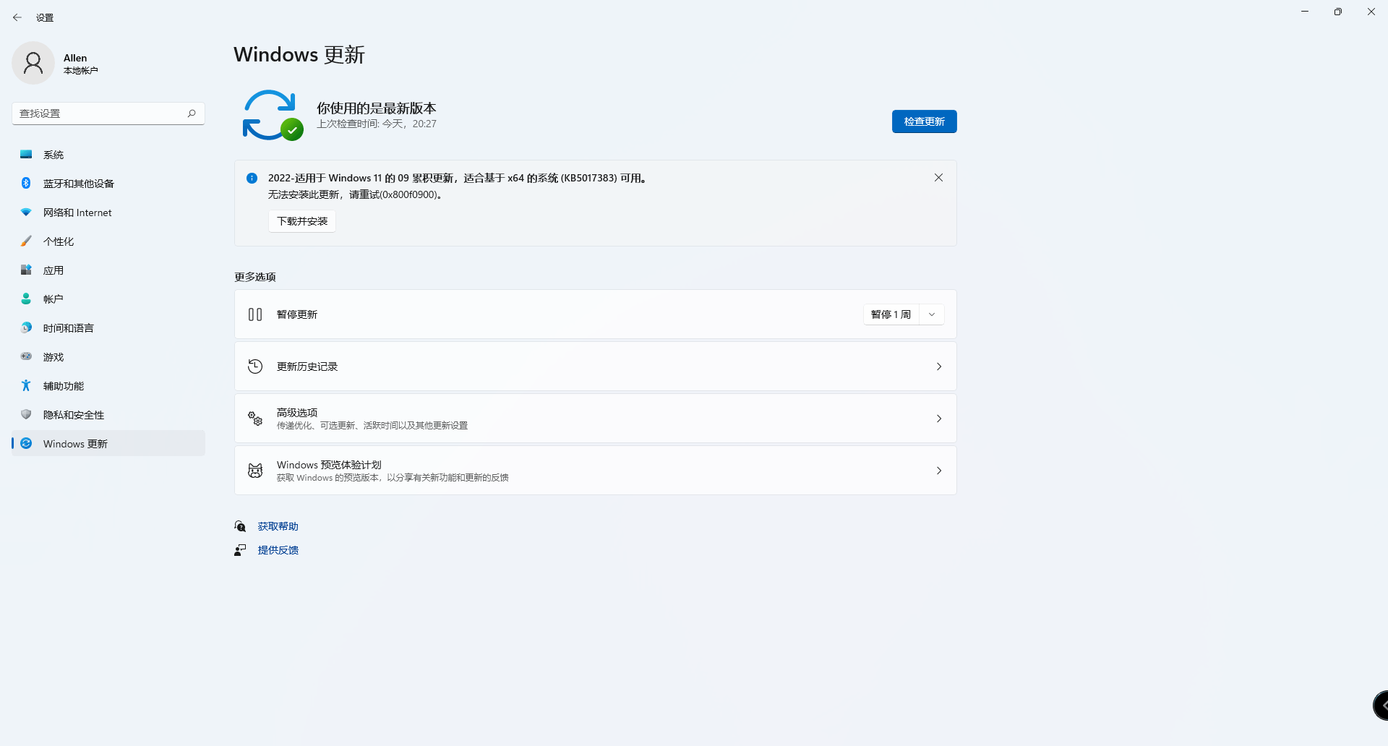The image size is (1388, 746).
Task: Open the 暂停 1 周 dropdown arrow
Action: [x=932, y=314]
